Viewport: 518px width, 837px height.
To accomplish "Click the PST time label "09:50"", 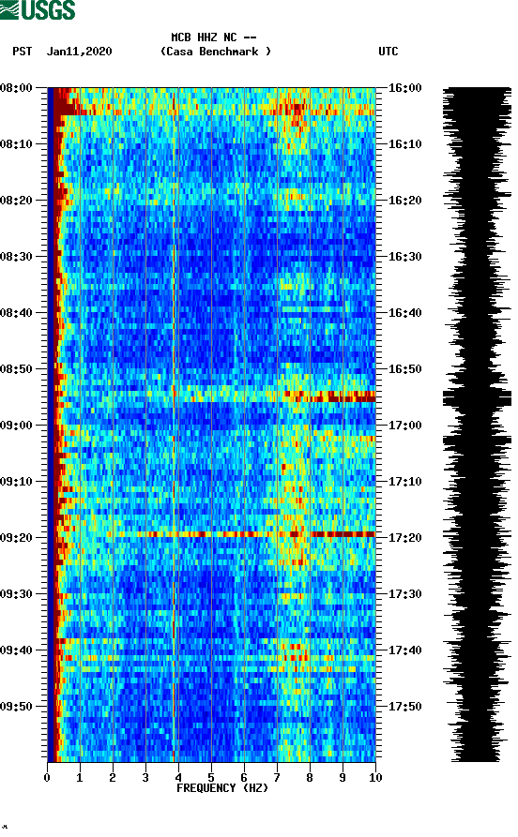I will (16, 706).
